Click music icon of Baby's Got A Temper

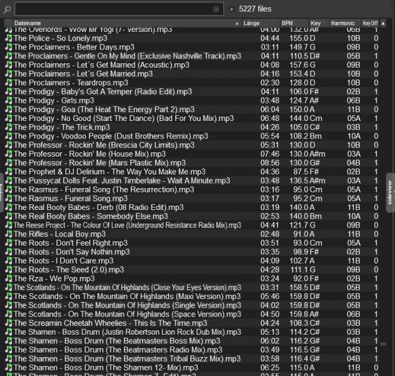9,91
